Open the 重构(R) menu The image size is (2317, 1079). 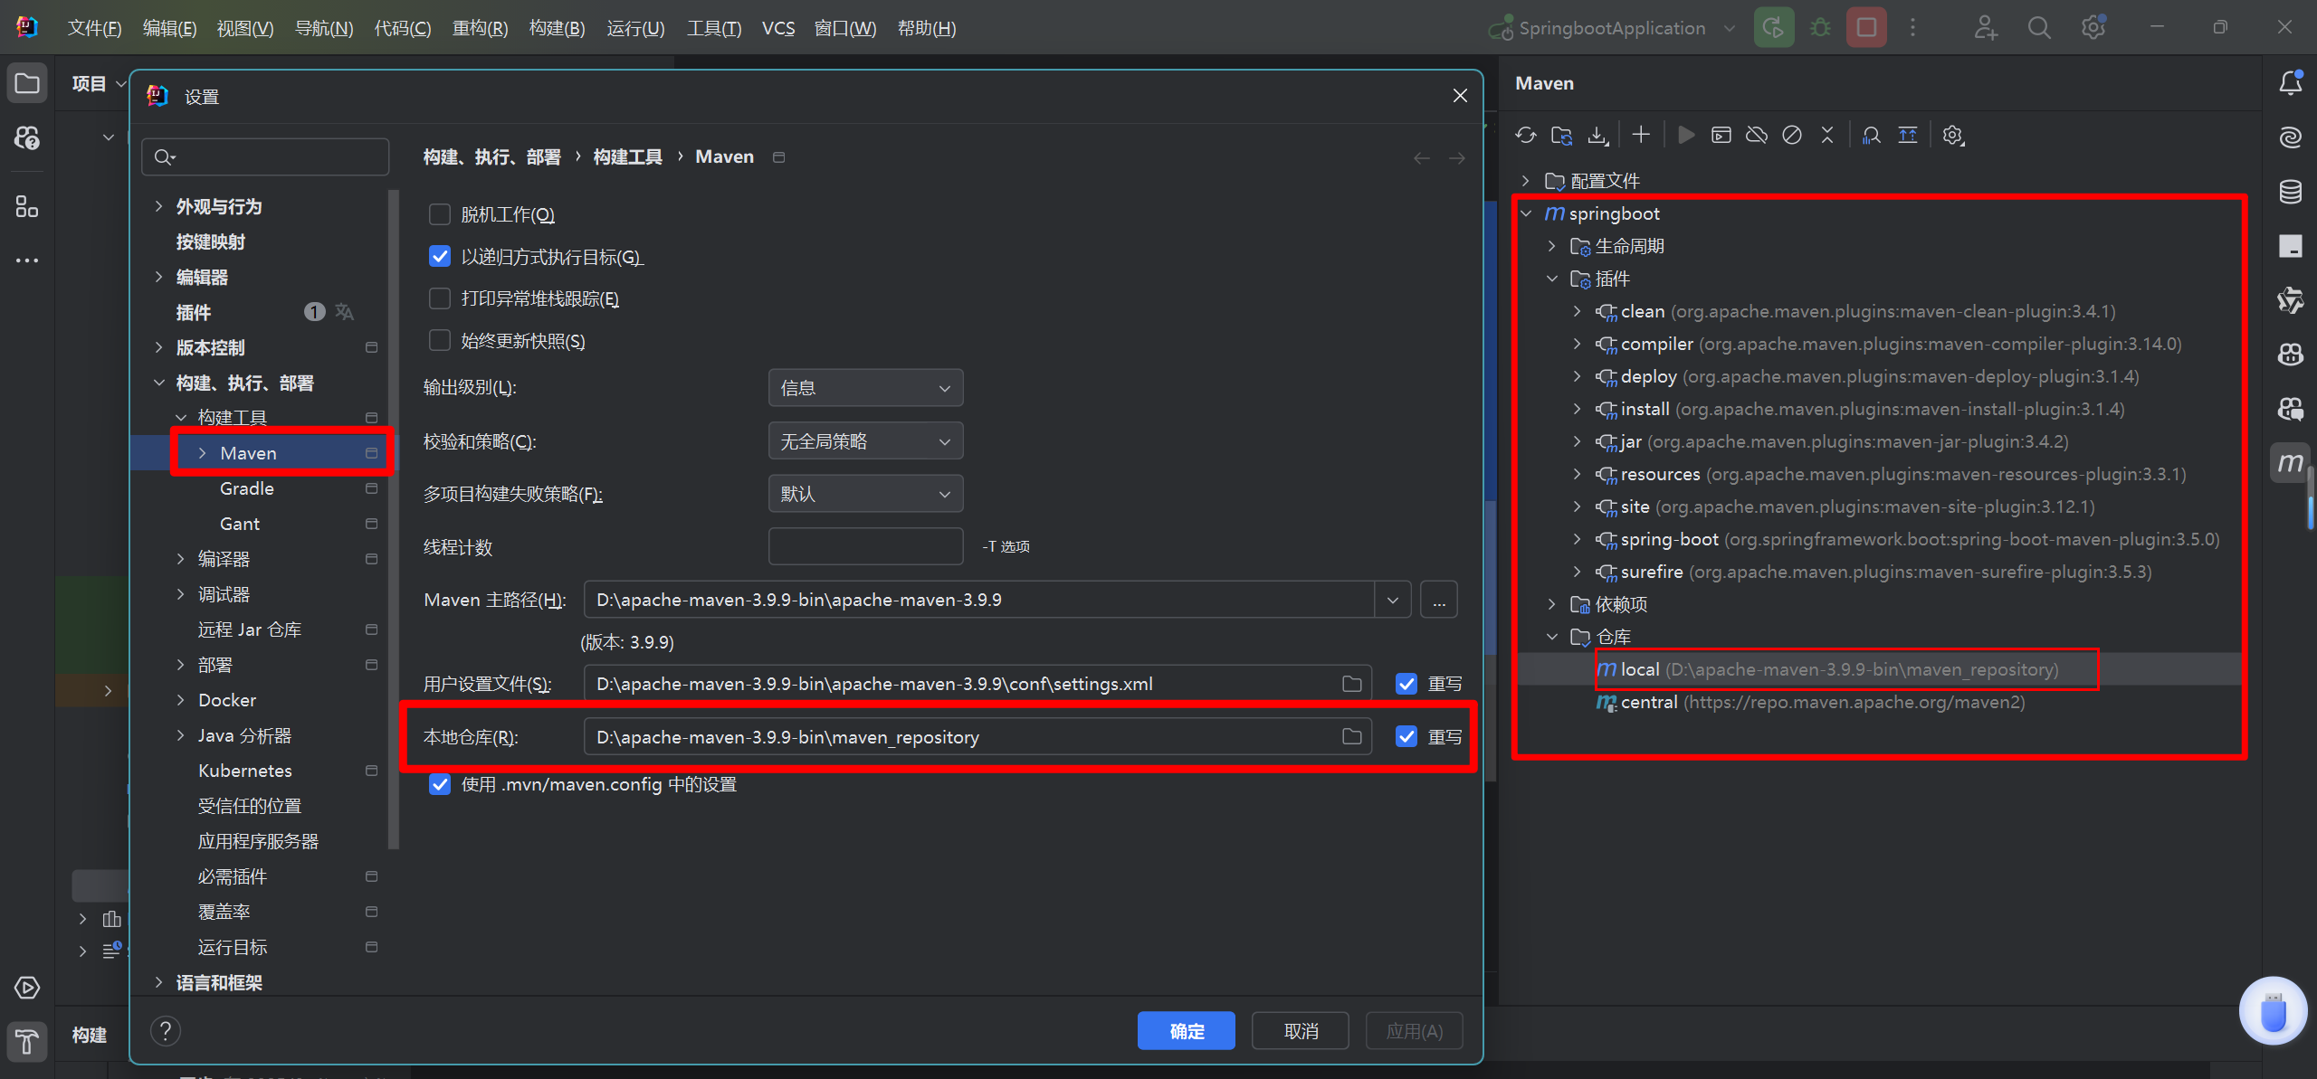click(480, 28)
